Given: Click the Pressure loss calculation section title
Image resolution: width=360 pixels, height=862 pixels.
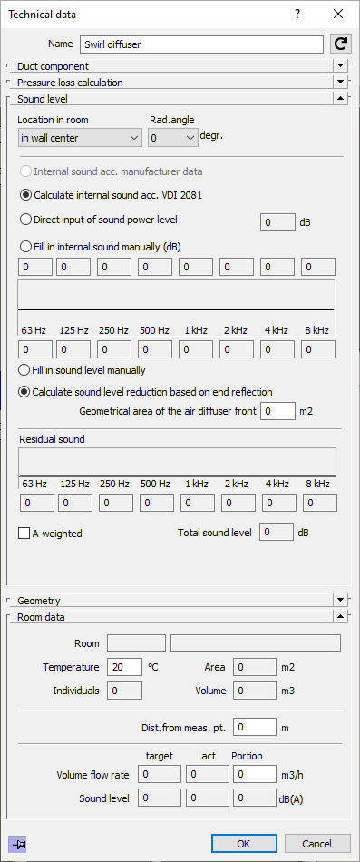Looking at the screenshot, I should click(x=70, y=83).
